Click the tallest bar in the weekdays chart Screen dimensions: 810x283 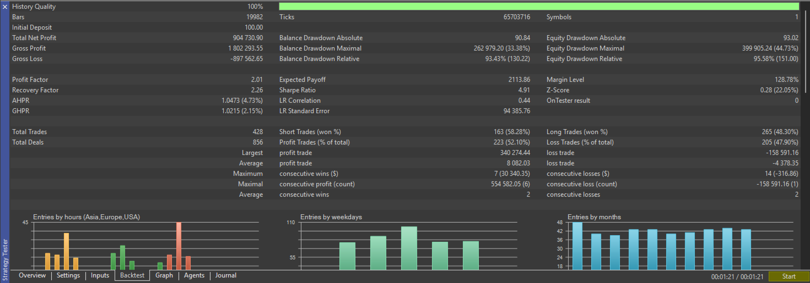coord(409,247)
